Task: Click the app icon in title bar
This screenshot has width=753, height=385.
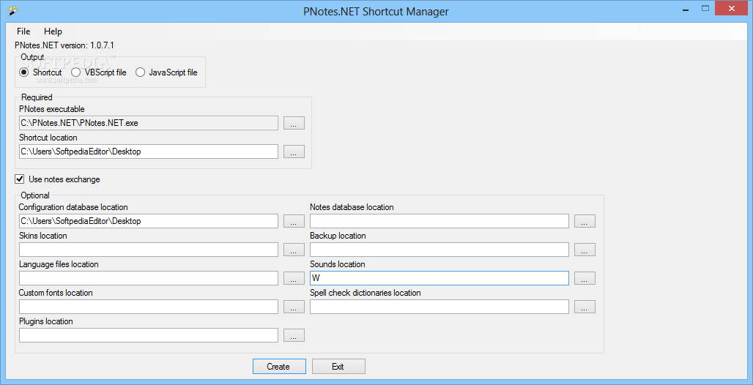Action: 13,10
